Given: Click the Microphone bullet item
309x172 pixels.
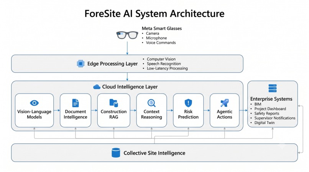Looking at the screenshot, I should point(156,38).
